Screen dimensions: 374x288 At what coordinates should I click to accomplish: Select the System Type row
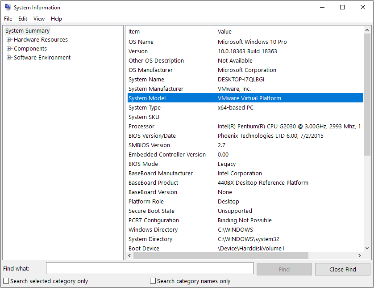(x=245, y=107)
